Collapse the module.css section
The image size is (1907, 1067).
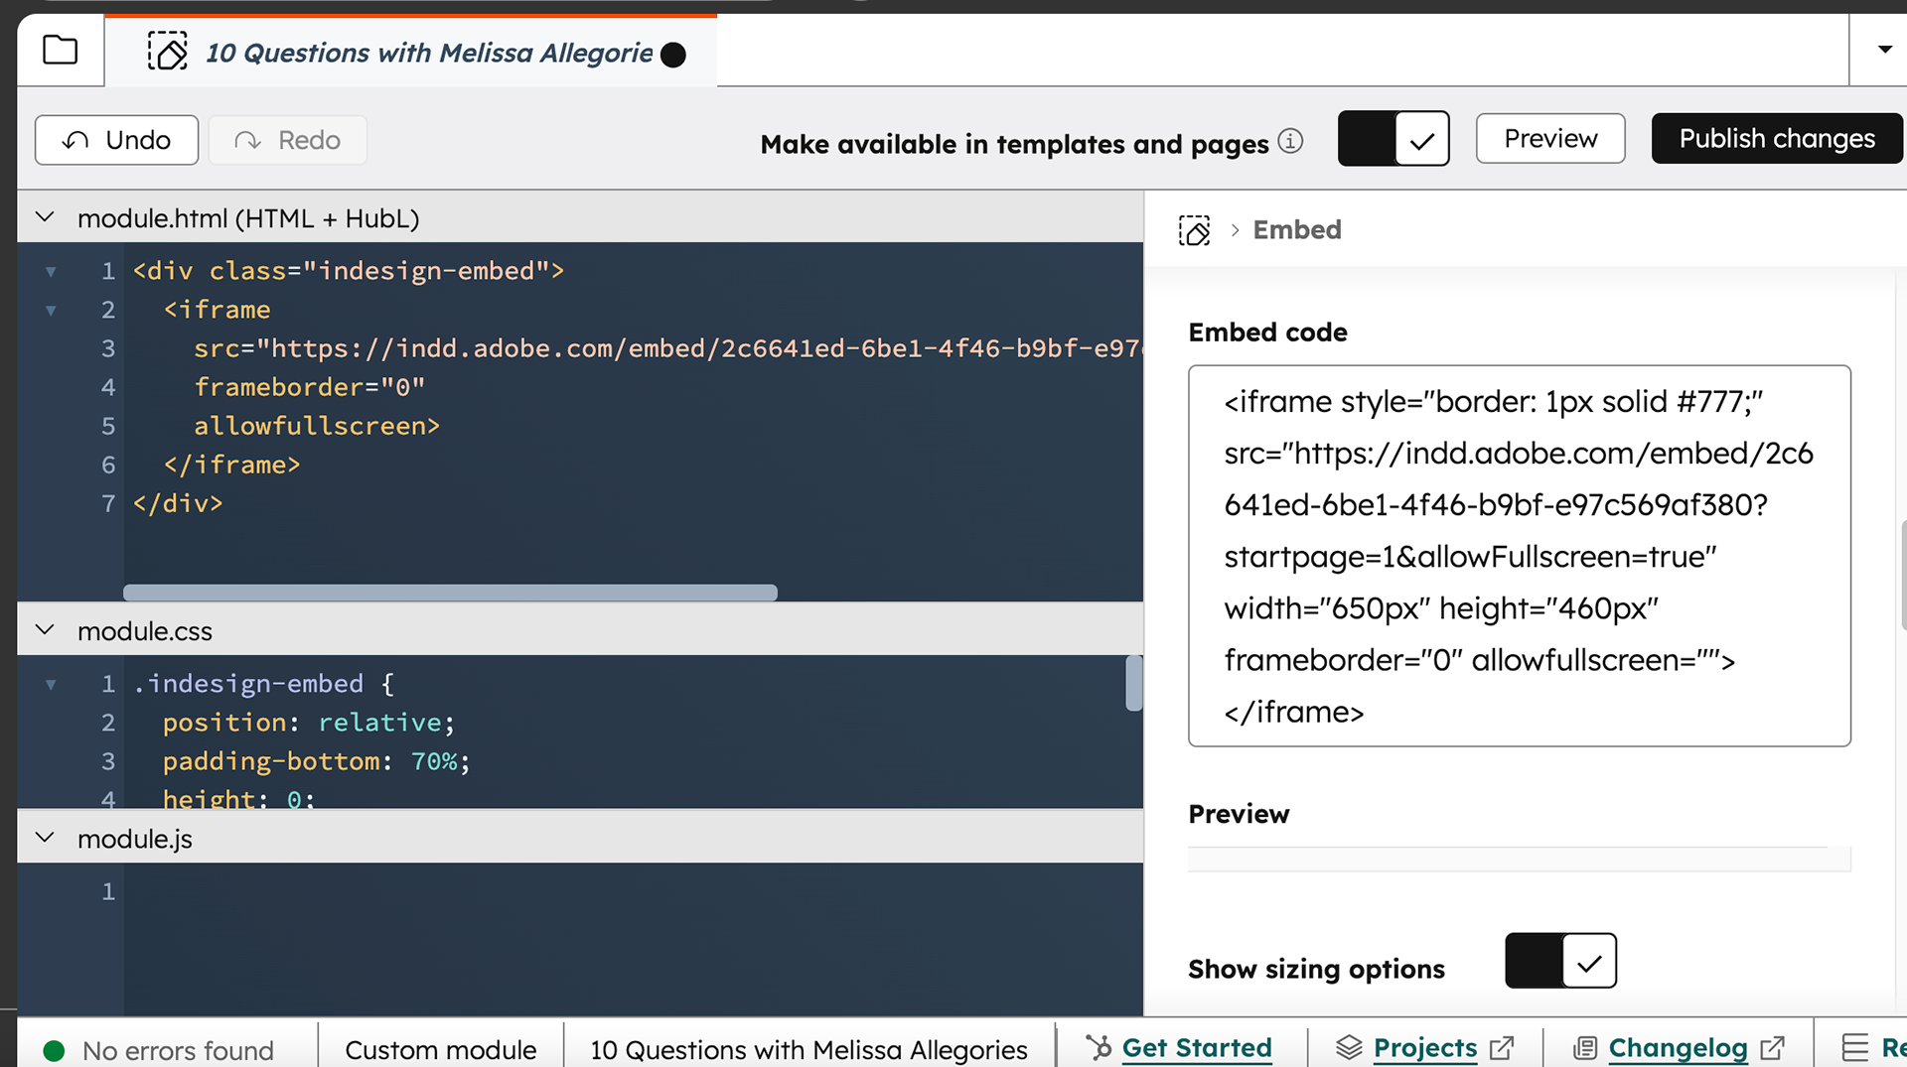pos(45,630)
